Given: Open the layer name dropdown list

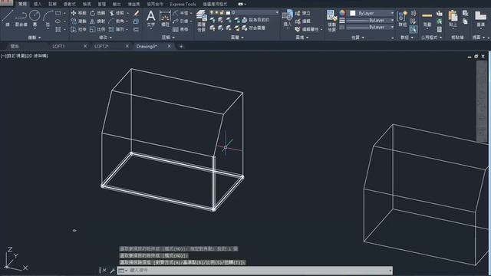Looking at the screenshot, I should coord(277,12).
